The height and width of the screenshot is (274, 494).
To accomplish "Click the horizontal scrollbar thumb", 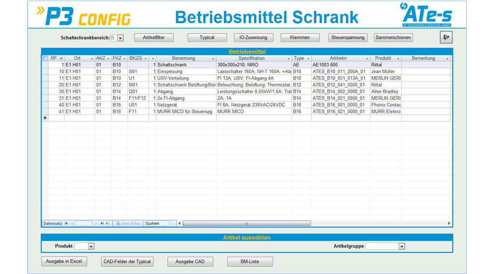I will (247, 223).
